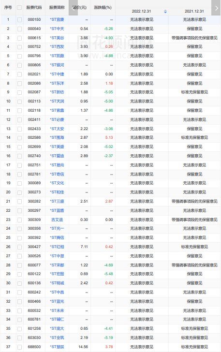This screenshot has height=352, width=221.
Task: Check the box for stock 688500
Action: (x=19, y=347)
